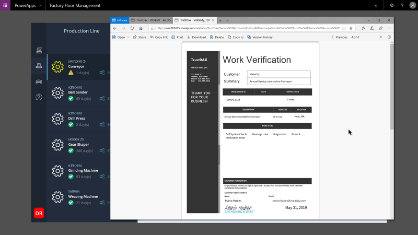The width and height of the screenshot is (418, 235).
Task: Go to the browser home page
Action: coord(141,28)
